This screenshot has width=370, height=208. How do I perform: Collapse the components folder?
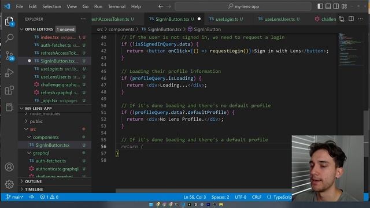click(46, 137)
